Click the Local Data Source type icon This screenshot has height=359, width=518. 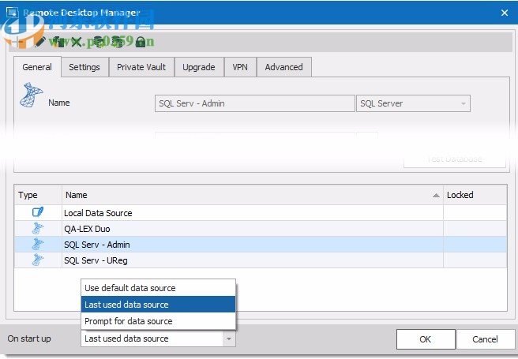[38, 212]
